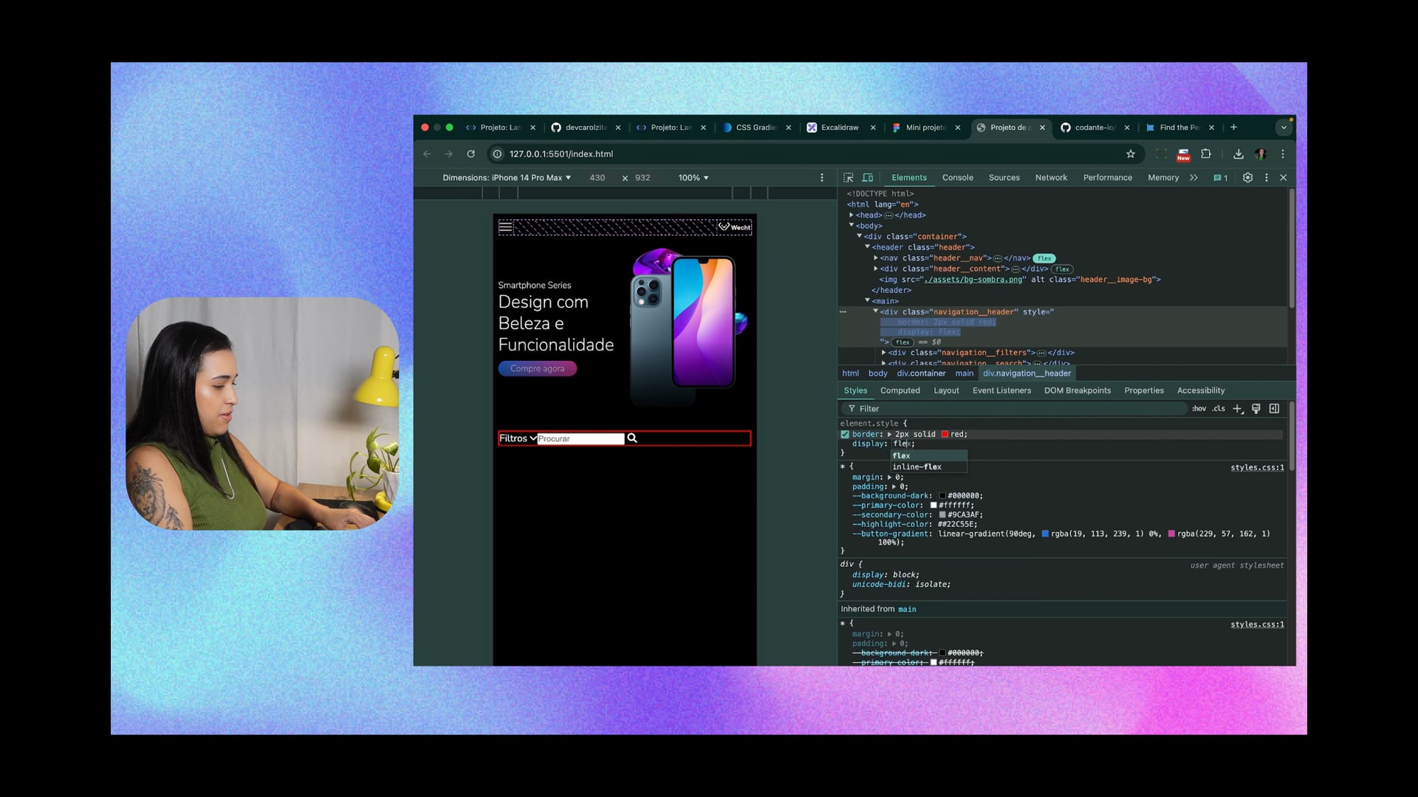Open the Dimensions iPhone 14 Pro Max dropdown
This screenshot has width=1418, height=797.
tap(507, 178)
